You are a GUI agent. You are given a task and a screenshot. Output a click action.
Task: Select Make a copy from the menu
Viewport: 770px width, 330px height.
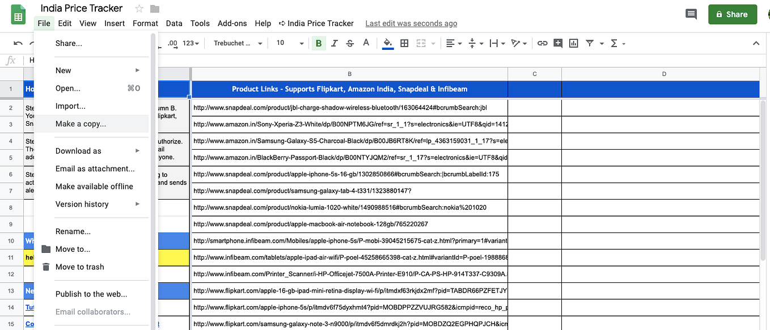[x=79, y=124]
